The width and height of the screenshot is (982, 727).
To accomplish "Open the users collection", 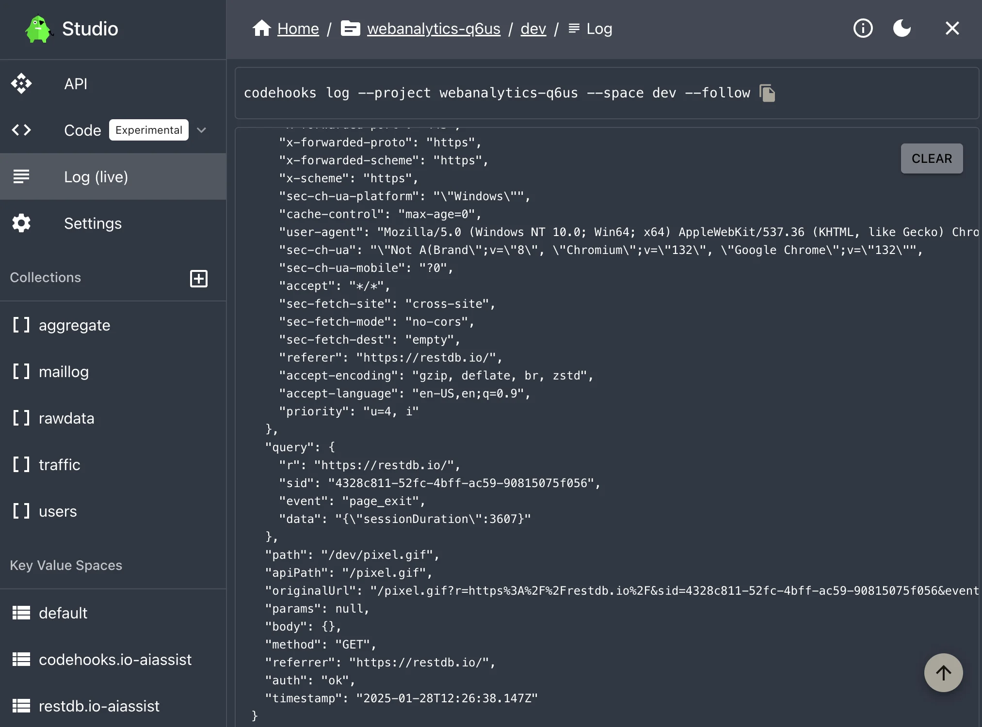I will tap(113, 511).
